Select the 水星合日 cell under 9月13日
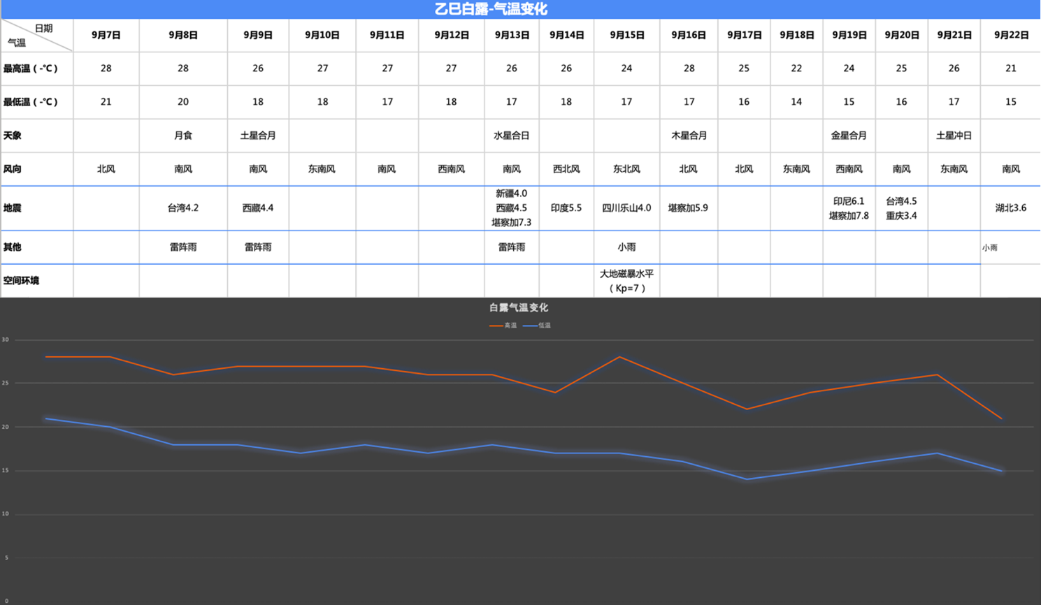Screen dimensions: 1041x605 [512, 136]
